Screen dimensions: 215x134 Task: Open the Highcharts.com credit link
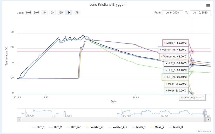pos(204,131)
